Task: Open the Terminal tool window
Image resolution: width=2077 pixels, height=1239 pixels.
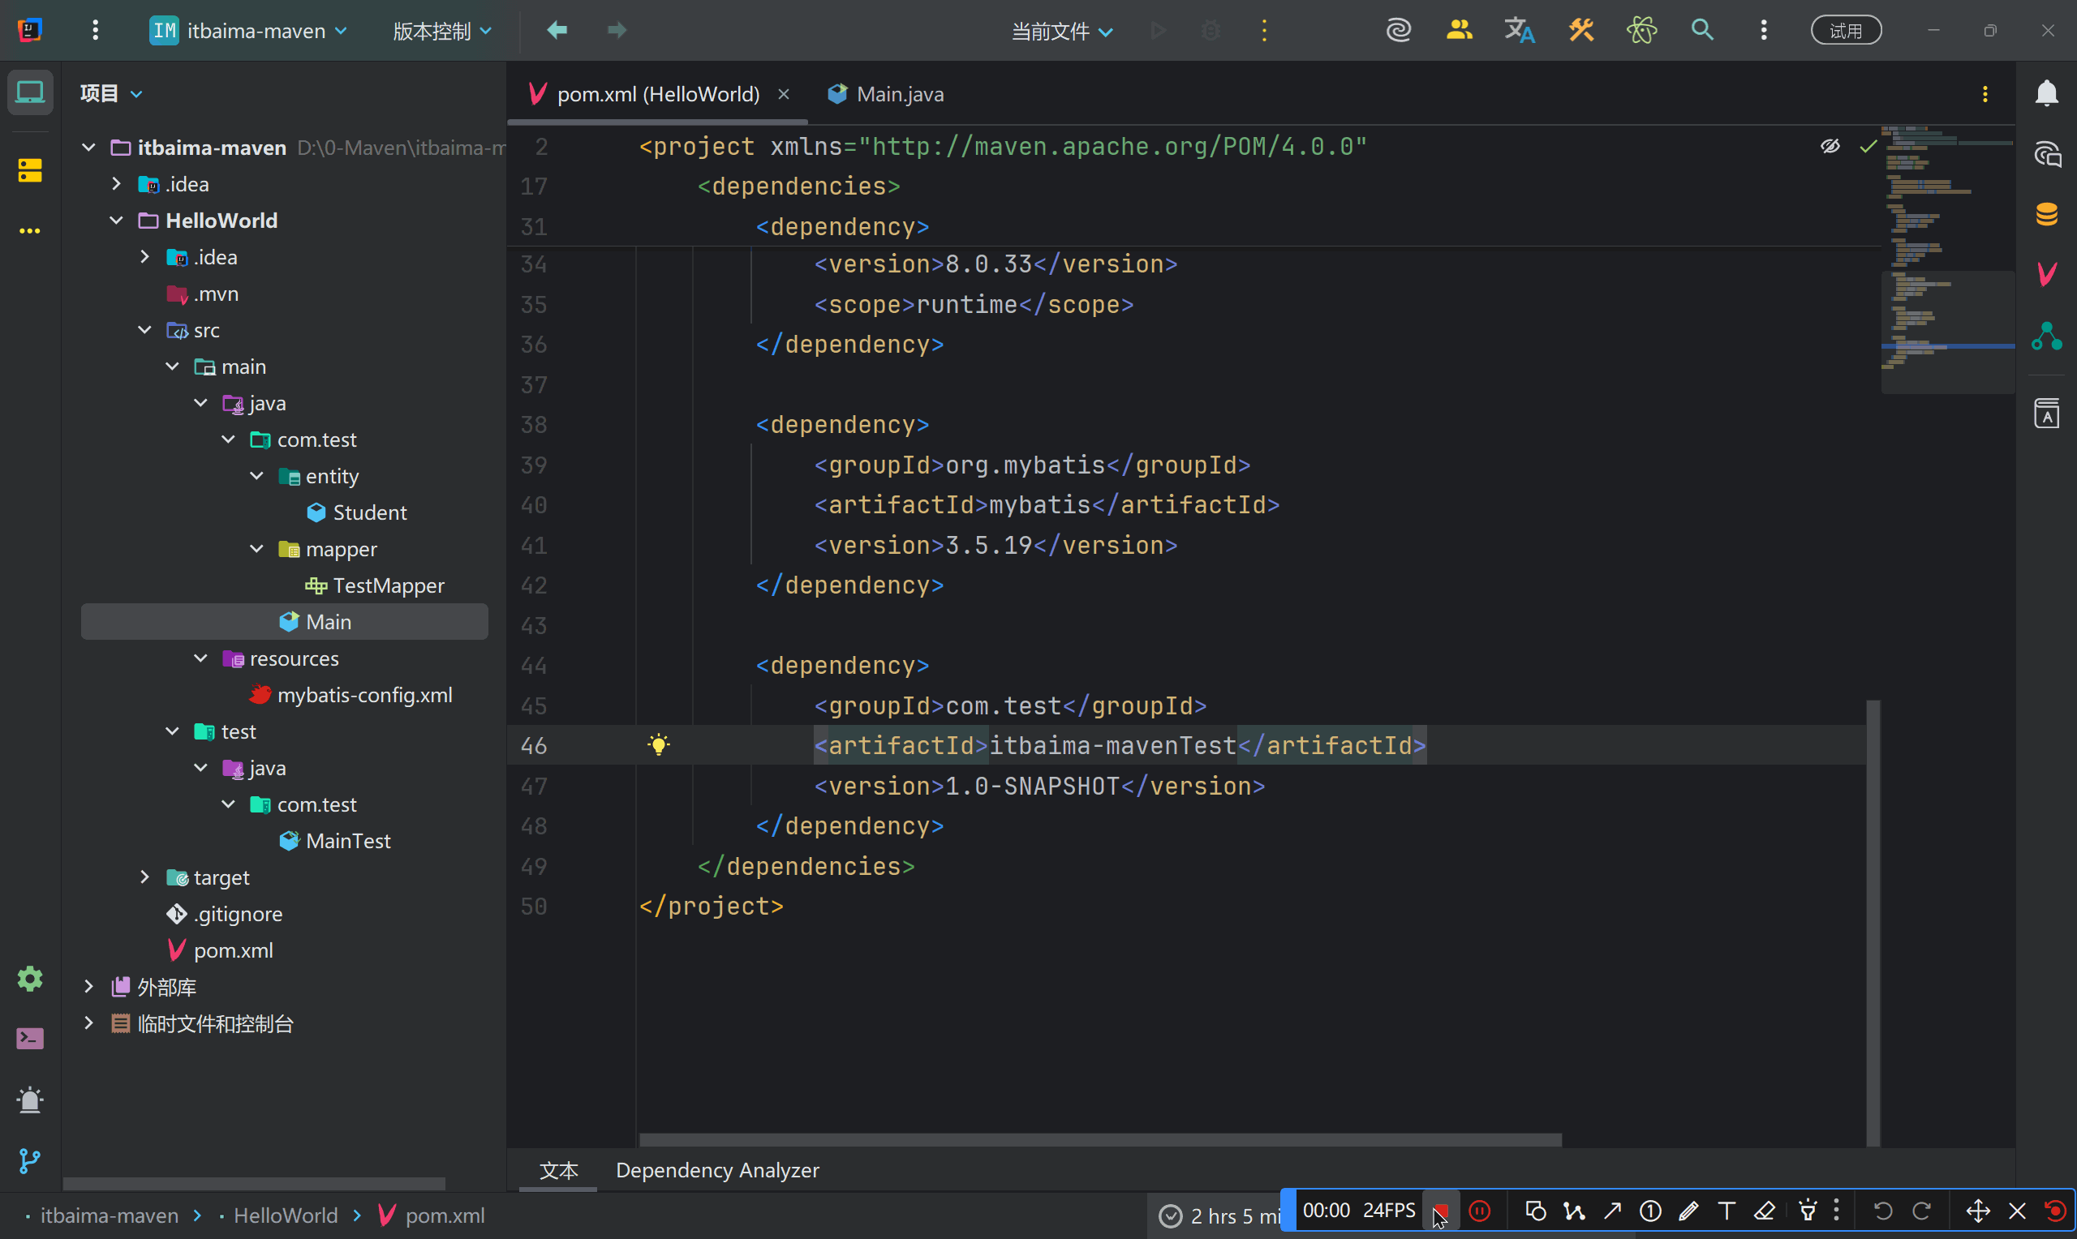Action: pyautogui.click(x=30, y=1039)
